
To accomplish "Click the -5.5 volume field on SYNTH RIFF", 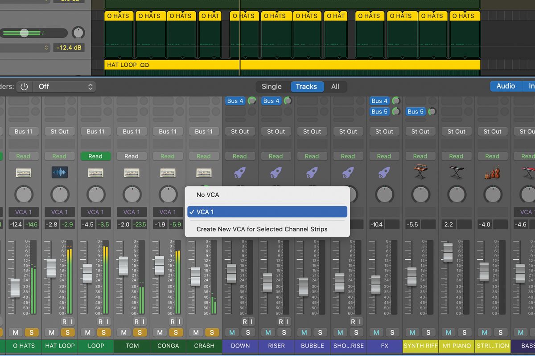I will pyautogui.click(x=412, y=225).
